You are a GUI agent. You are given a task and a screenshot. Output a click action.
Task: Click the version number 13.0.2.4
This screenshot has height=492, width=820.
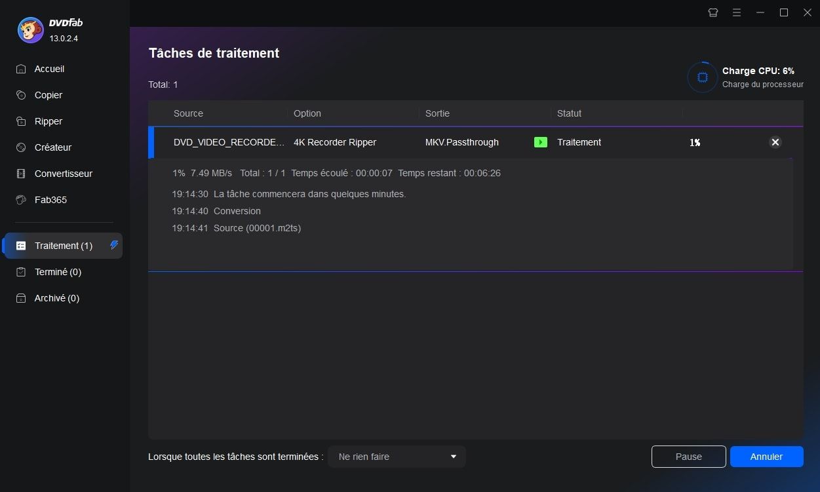coord(64,39)
